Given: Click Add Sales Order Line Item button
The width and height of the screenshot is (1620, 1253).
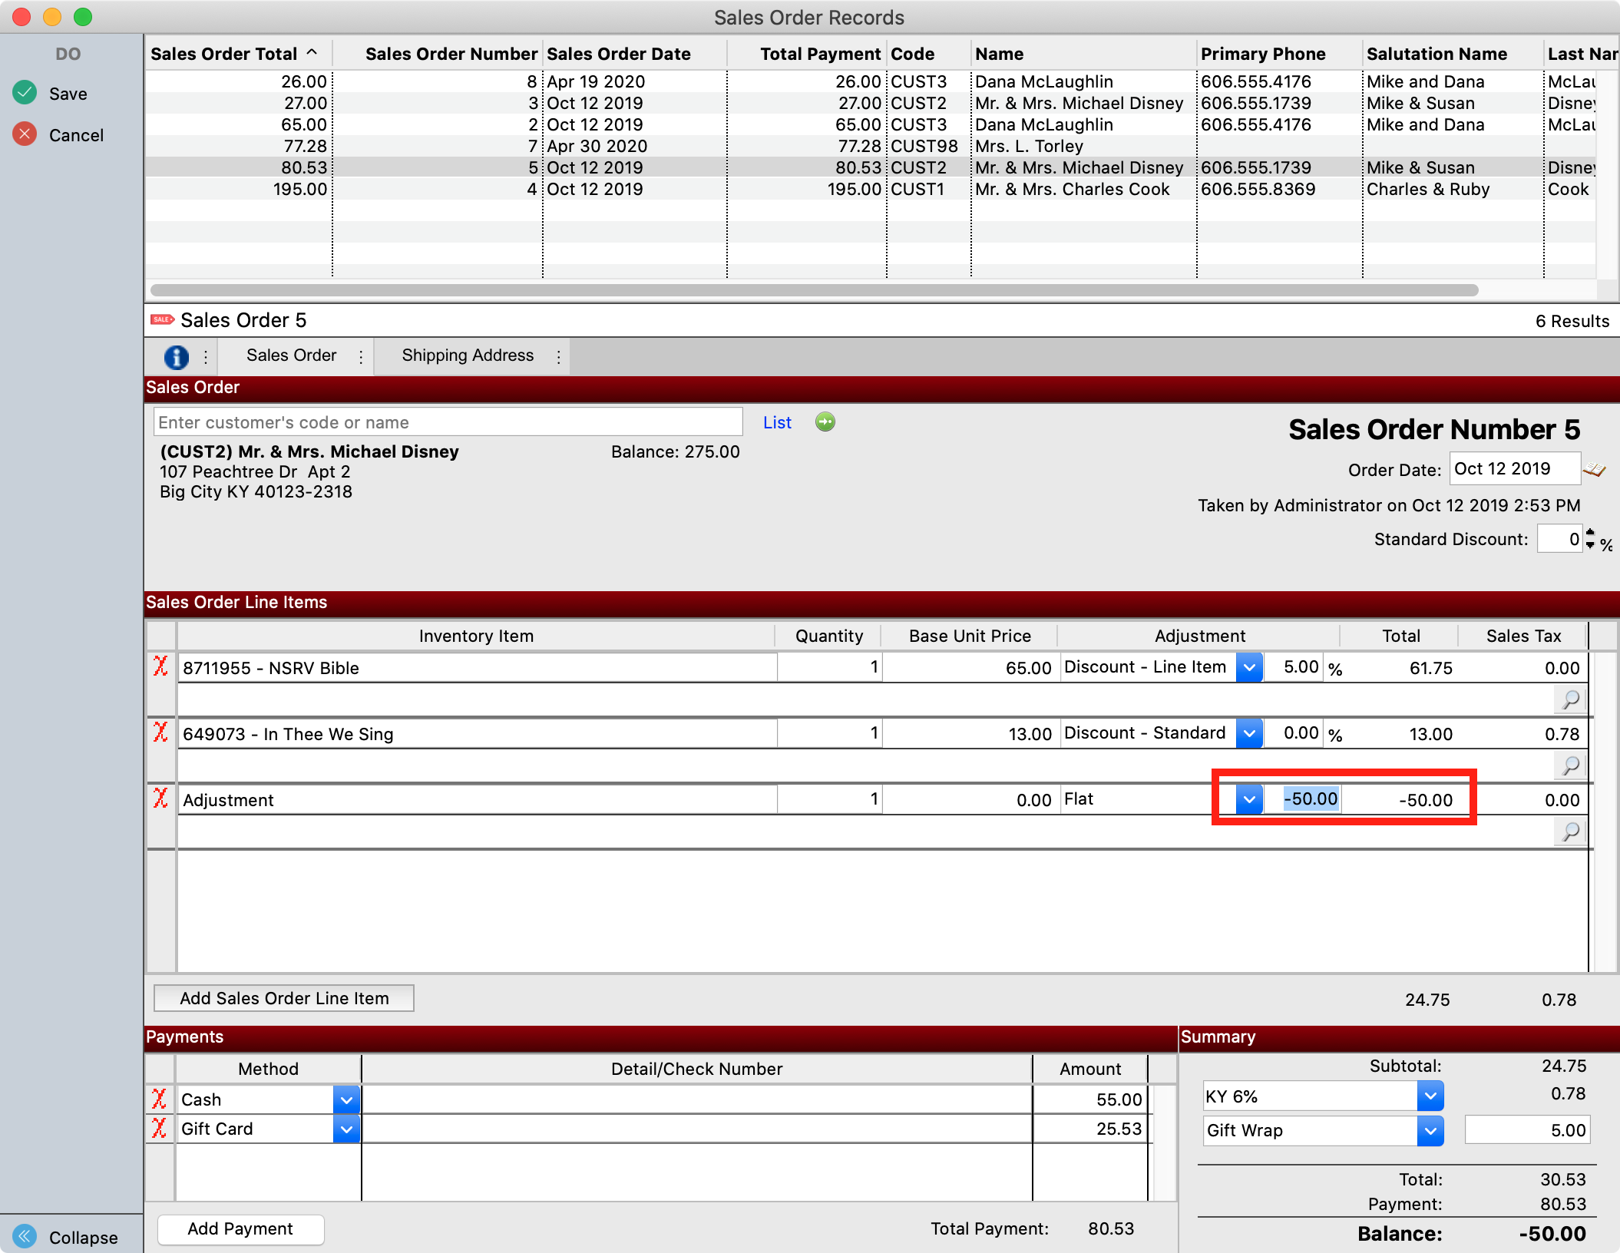Looking at the screenshot, I should pyautogui.click(x=284, y=998).
